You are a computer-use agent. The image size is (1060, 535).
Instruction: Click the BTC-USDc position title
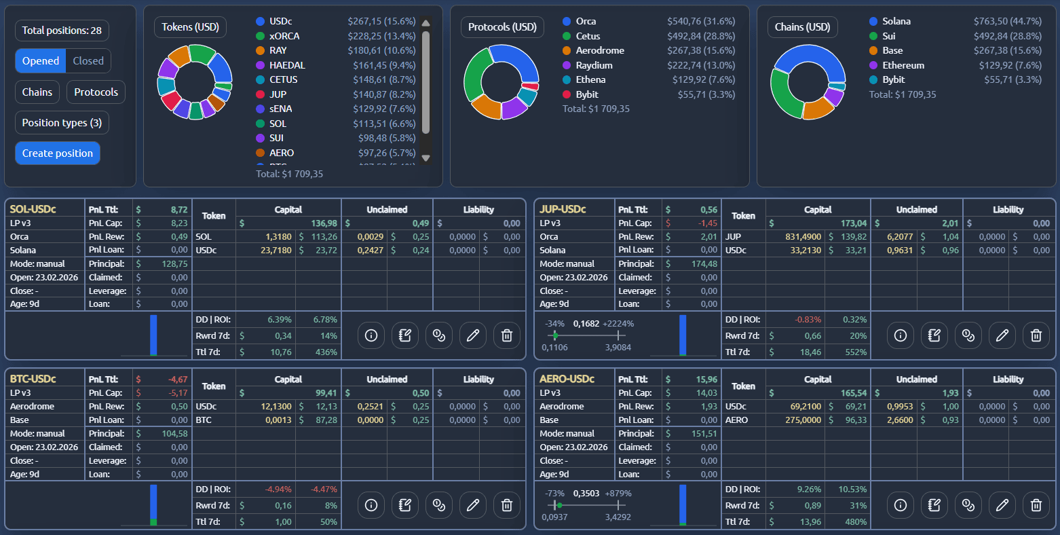tap(33, 379)
